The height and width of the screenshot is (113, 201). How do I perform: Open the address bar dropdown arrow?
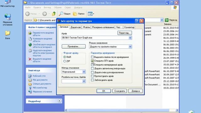pyautogui.click(x=162, y=20)
